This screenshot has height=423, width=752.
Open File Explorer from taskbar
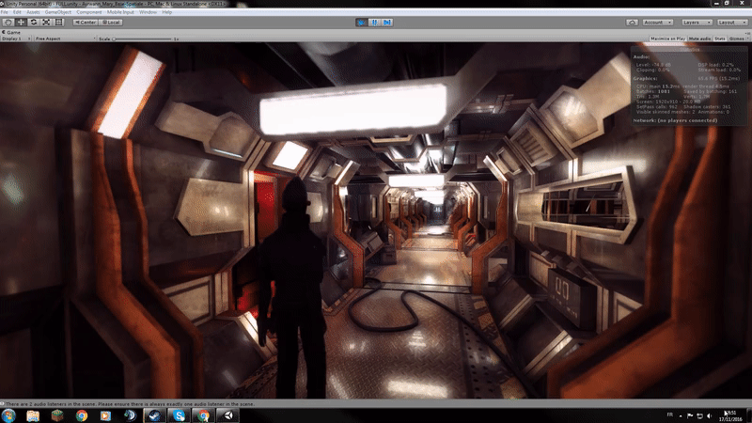[x=33, y=415]
